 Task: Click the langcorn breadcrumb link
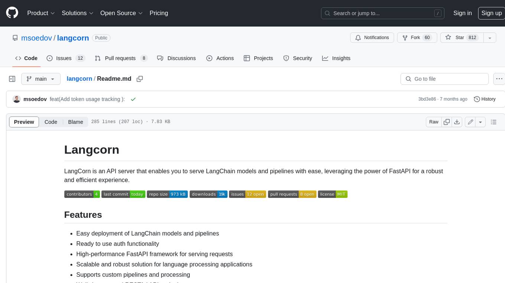point(79,79)
